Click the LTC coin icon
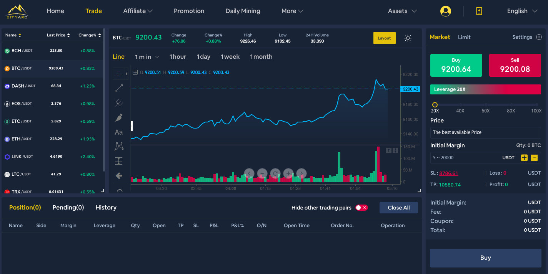 click(x=7, y=174)
